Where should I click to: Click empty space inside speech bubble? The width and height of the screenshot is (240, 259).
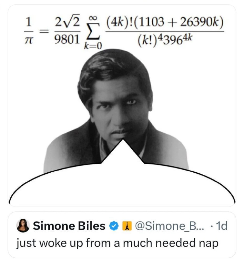coord(122,187)
